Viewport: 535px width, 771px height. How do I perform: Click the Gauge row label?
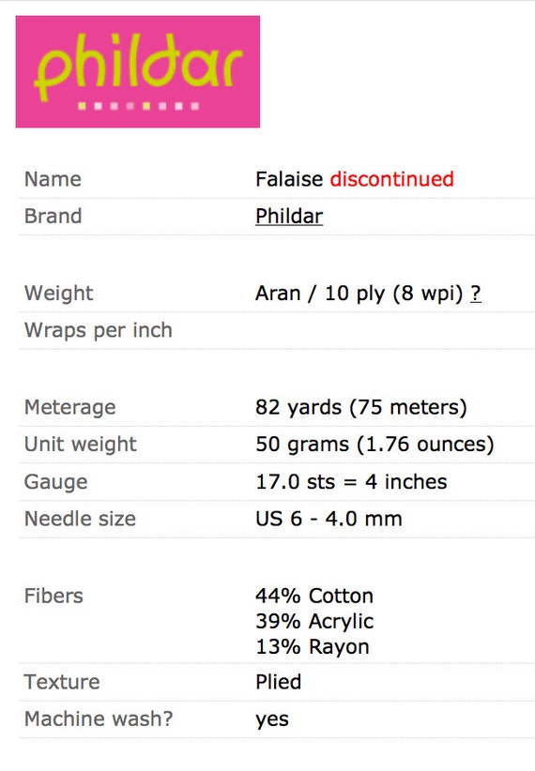click(x=56, y=482)
